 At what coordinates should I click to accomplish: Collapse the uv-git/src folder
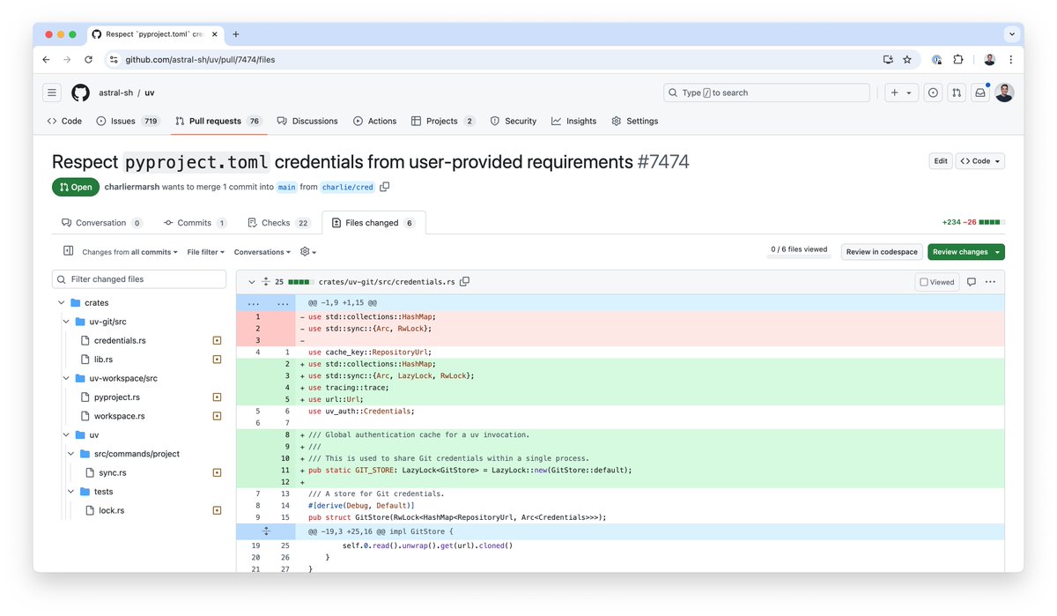click(x=67, y=322)
